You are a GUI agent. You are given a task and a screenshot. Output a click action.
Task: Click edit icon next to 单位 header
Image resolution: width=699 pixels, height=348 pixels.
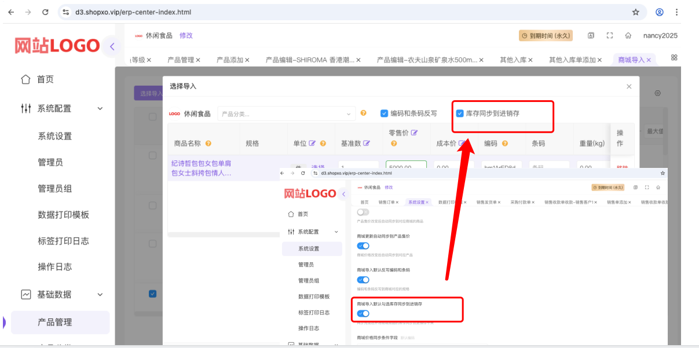tap(313, 143)
